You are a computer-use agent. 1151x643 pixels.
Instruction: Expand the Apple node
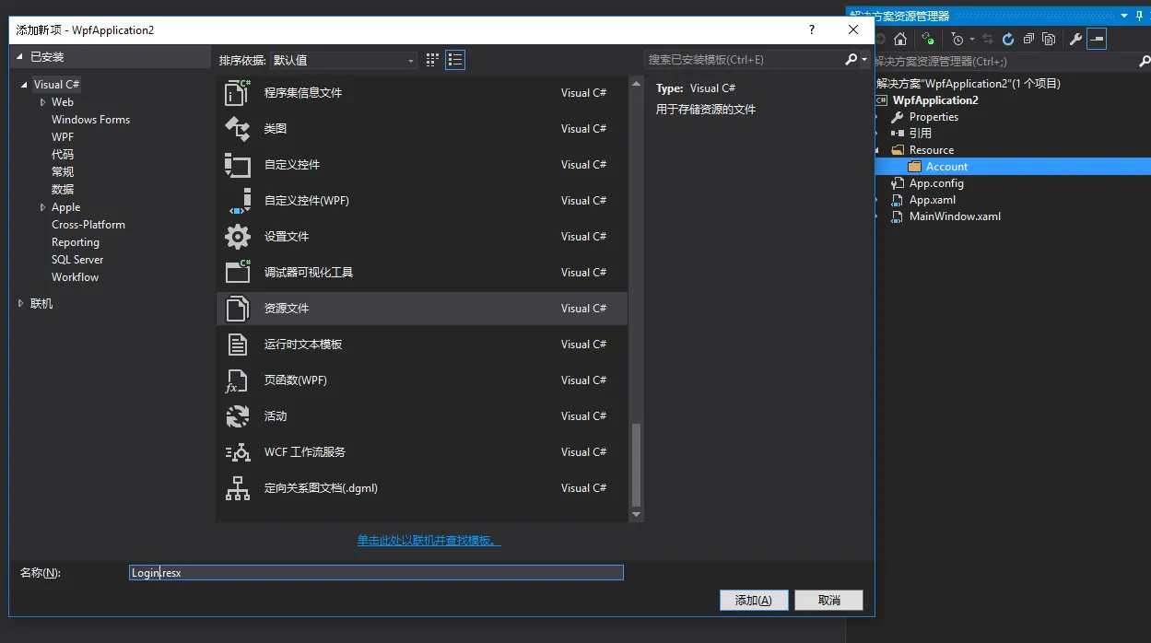[x=42, y=207]
